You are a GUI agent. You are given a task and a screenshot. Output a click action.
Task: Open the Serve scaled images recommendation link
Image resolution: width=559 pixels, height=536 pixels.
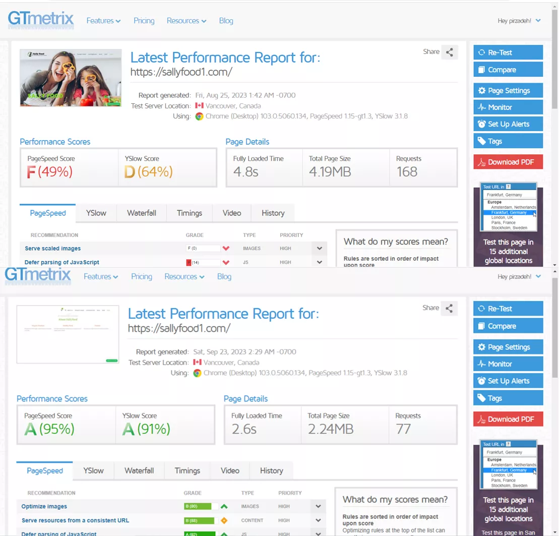53,248
